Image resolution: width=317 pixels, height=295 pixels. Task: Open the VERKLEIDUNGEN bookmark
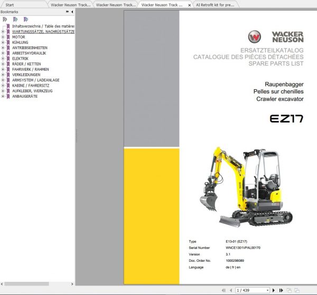[x=26, y=75]
